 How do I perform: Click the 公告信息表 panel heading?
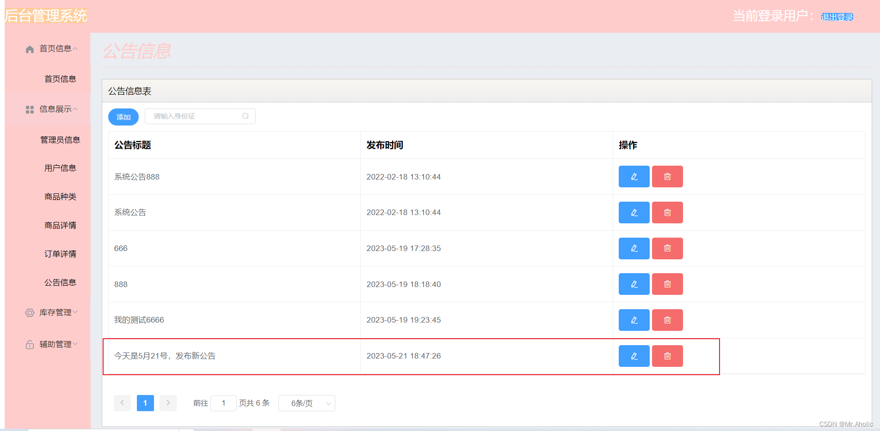(x=130, y=91)
